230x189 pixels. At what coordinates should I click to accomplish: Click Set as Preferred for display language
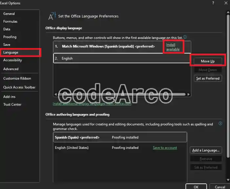(x=208, y=78)
